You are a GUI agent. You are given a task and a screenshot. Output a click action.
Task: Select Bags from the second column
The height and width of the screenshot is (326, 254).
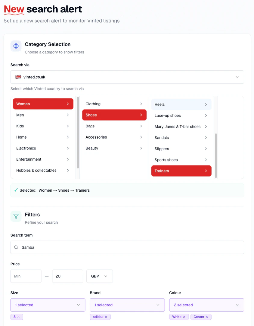point(114,126)
